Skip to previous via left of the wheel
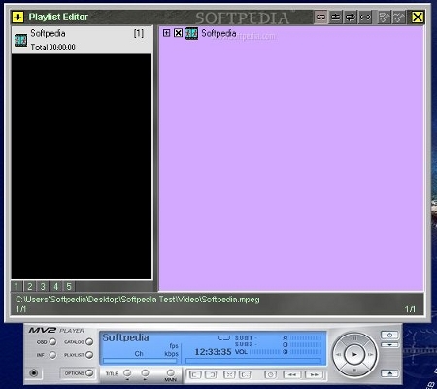 tap(338, 355)
